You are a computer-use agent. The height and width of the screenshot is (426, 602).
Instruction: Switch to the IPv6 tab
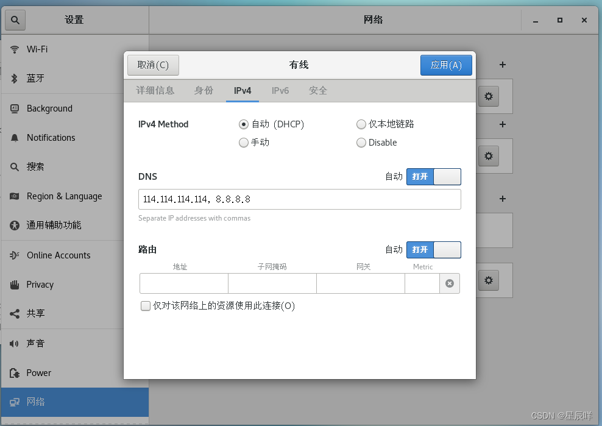pos(280,90)
